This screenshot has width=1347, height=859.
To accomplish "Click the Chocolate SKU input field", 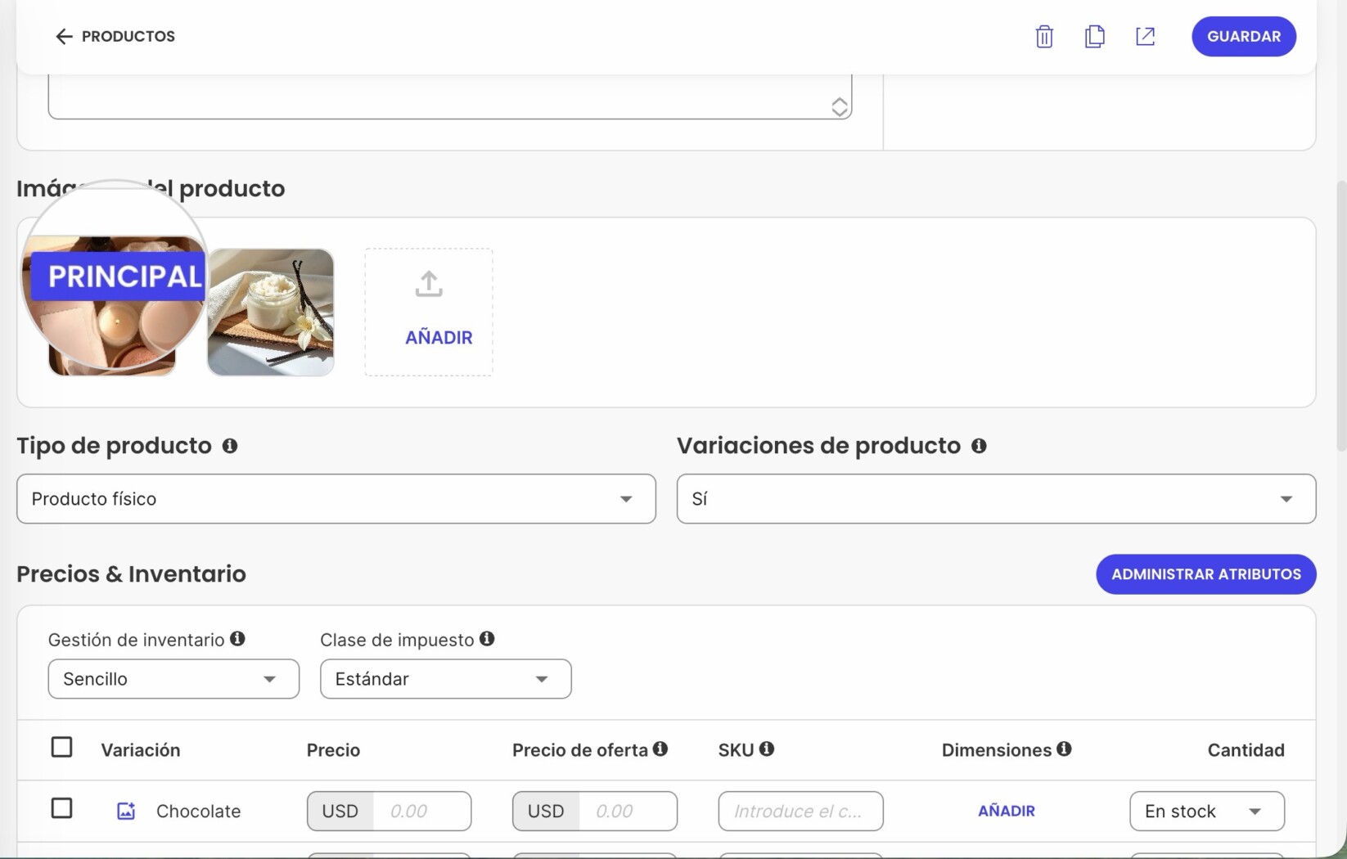I will coord(800,811).
